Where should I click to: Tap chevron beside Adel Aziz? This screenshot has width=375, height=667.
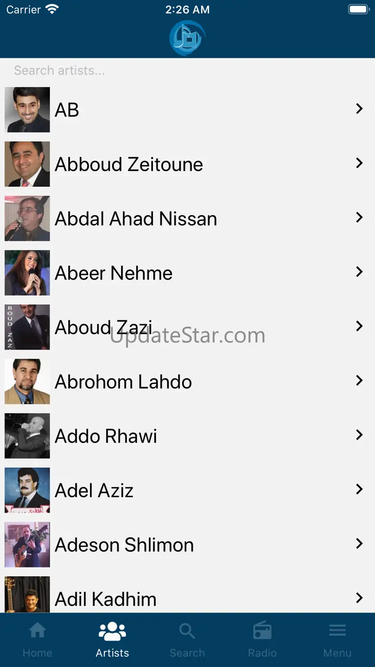click(x=359, y=490)
